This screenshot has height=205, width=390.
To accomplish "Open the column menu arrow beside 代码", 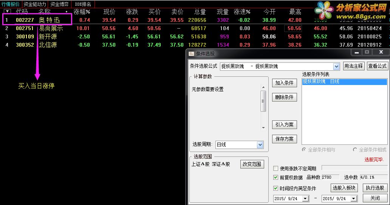I will coord(8,11).
